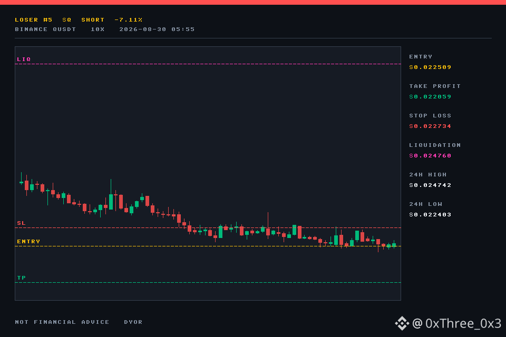Viewport: 506px width, 337px height.
Task: Click the STOP LOSS heading
Action: click(430, 116)
